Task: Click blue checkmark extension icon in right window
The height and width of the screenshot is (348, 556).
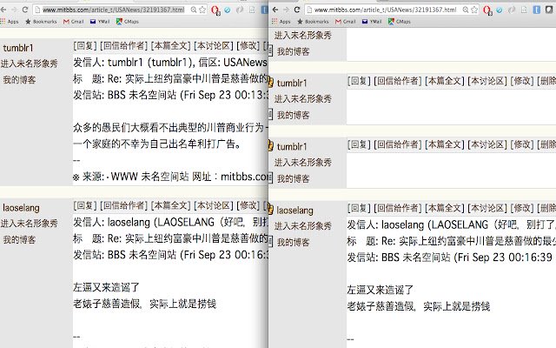Action: tap(500, 10)
